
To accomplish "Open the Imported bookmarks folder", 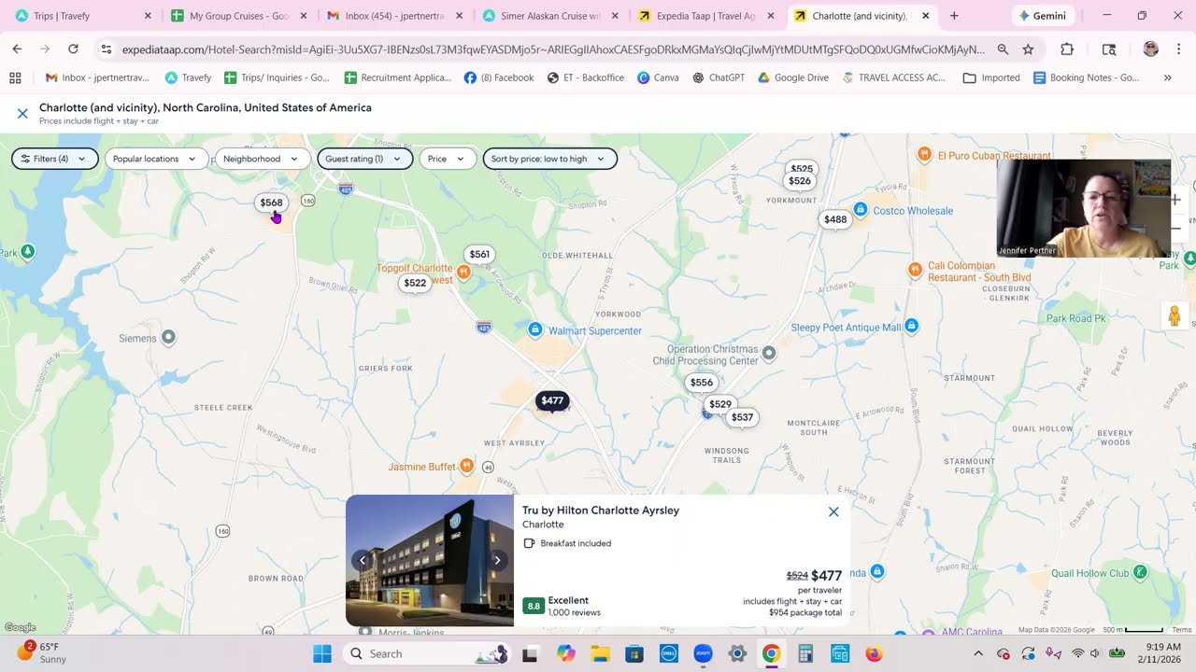I will tap(991, 77).
